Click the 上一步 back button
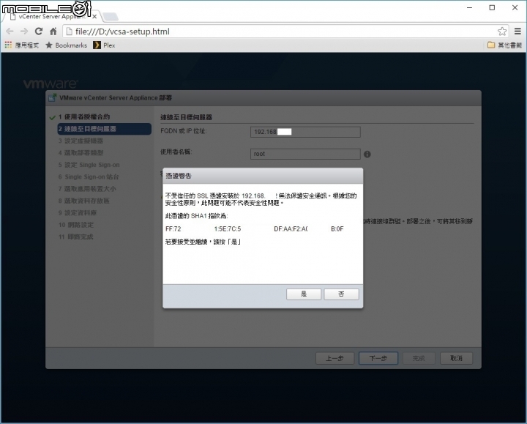Viewport: 527px width, 424px height. 334,358
